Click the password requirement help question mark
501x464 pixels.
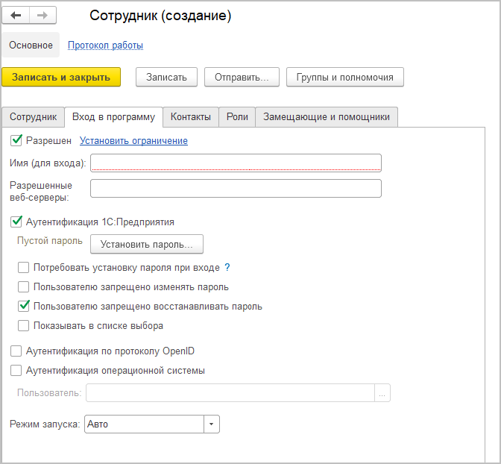(227, 267)
